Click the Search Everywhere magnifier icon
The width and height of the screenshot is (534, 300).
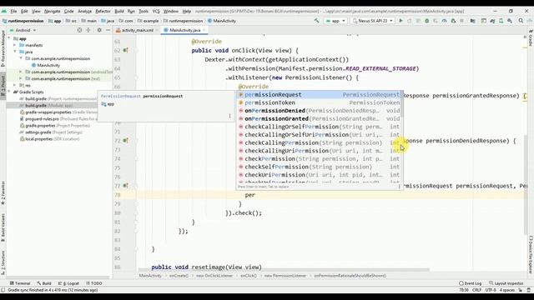point(521,21)
